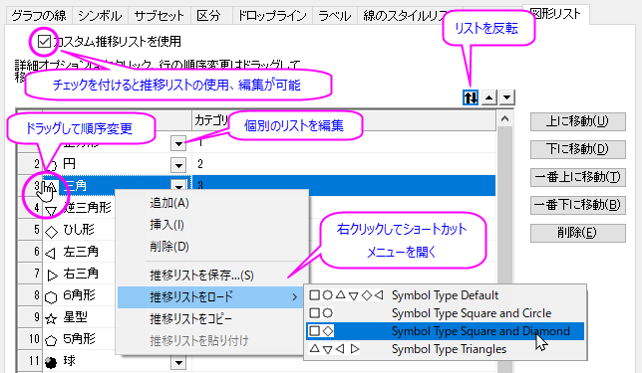Select the ひし形 diamond symbol row
The width and height of the screenshot is (642, 373).
(79, 230)
